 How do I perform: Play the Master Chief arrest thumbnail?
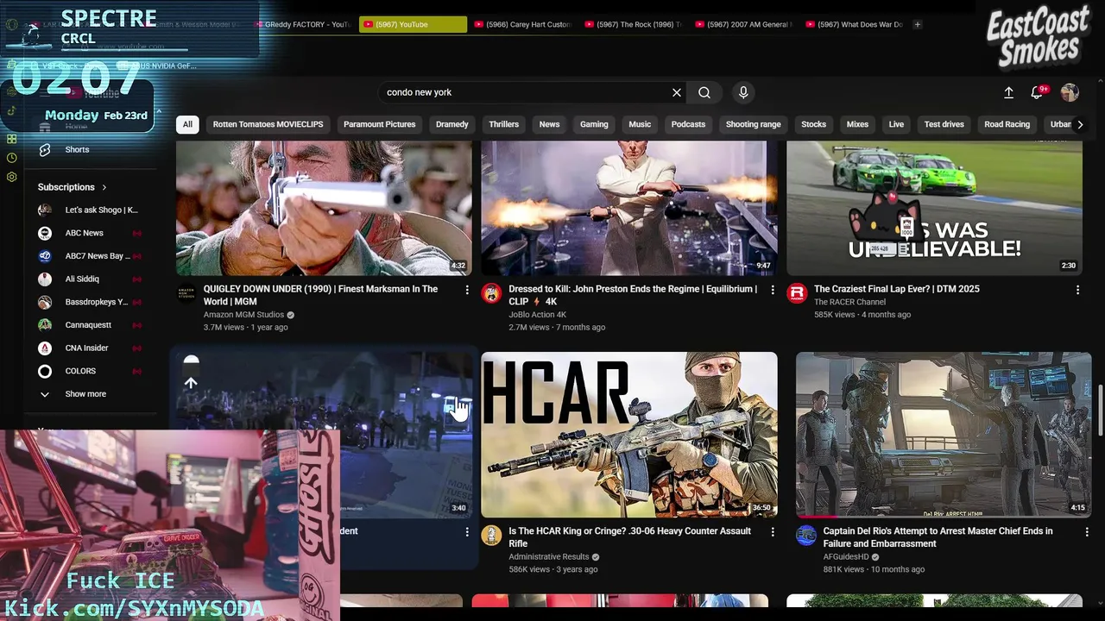[x=944, y=435]
